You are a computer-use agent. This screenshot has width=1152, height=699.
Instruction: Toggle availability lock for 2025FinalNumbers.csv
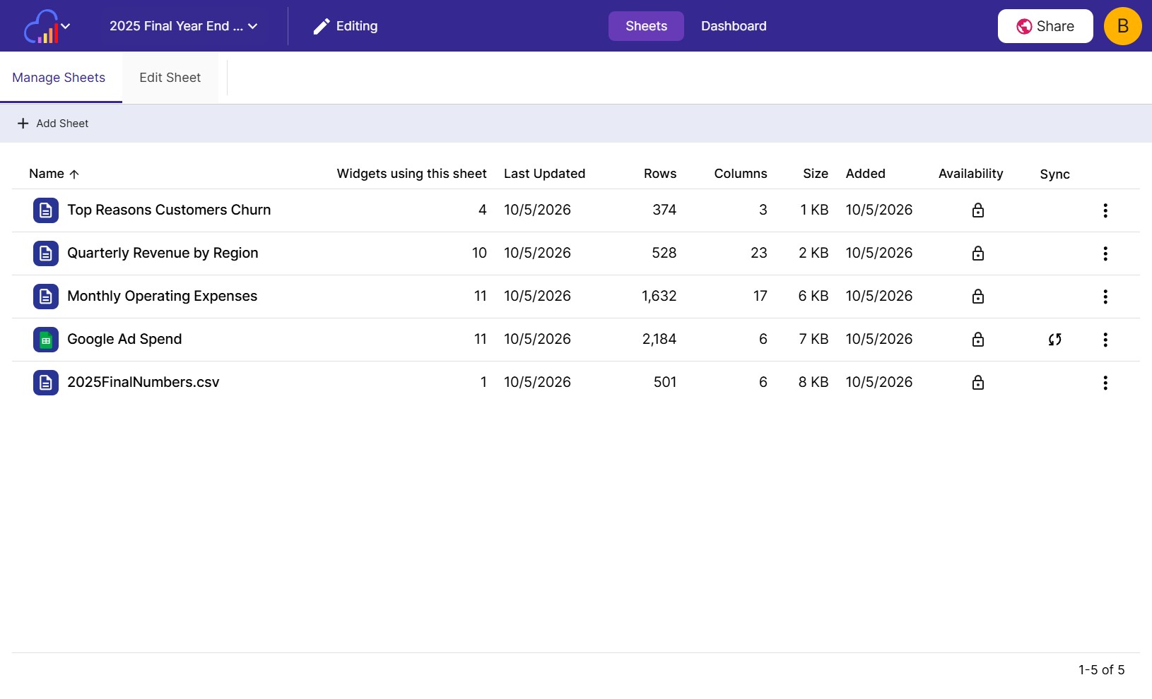coord(978,383)
